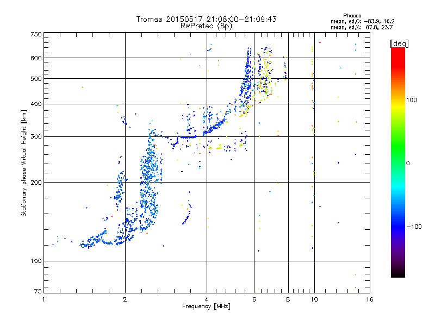
Task: Click the y-axis '500' tick label
Action: point(36,79)
